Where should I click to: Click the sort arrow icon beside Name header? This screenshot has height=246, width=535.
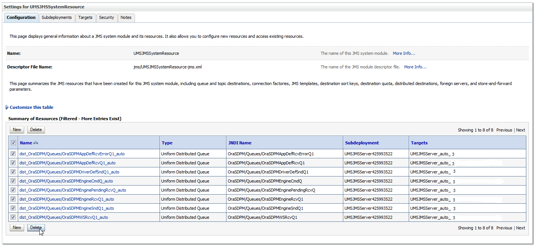pos(36,143)
